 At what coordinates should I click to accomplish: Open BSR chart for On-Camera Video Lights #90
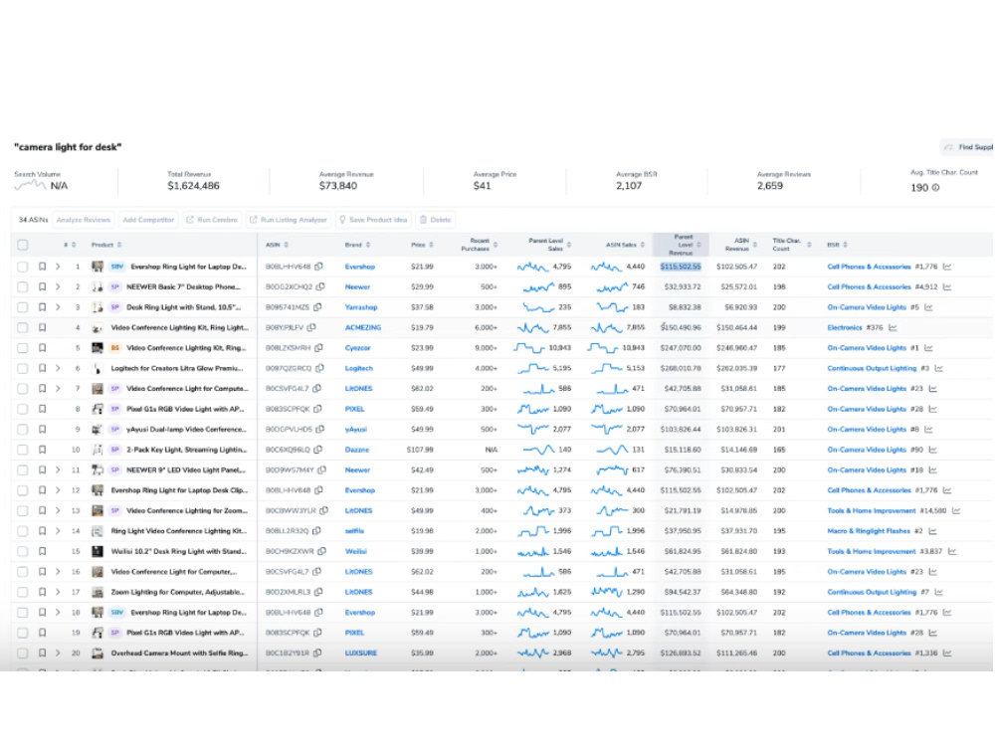click(933, 450)
